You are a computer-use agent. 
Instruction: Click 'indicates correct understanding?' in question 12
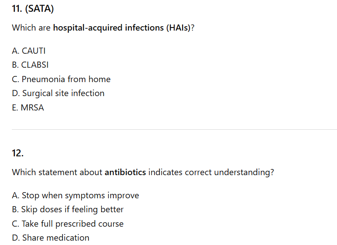pyautogui.click(x=211, y=172)
